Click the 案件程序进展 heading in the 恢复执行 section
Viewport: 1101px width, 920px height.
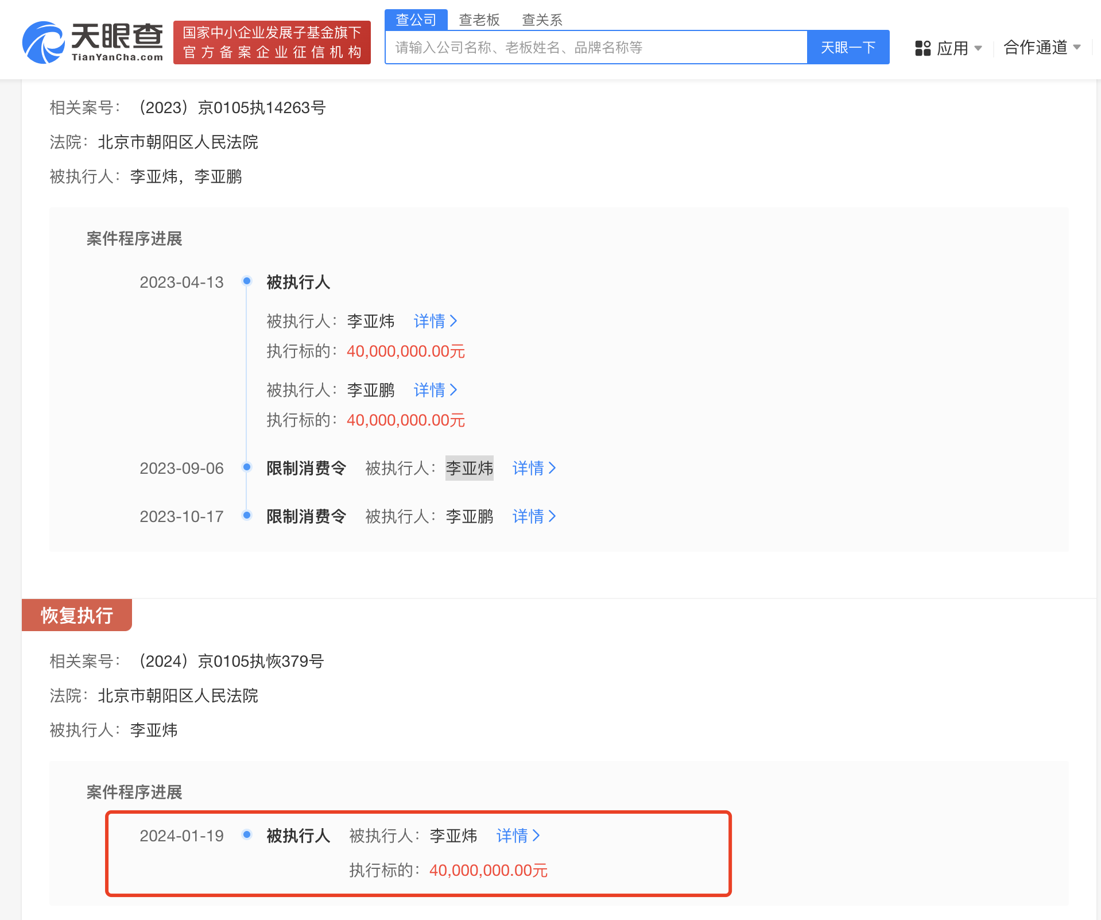[134, 792]
